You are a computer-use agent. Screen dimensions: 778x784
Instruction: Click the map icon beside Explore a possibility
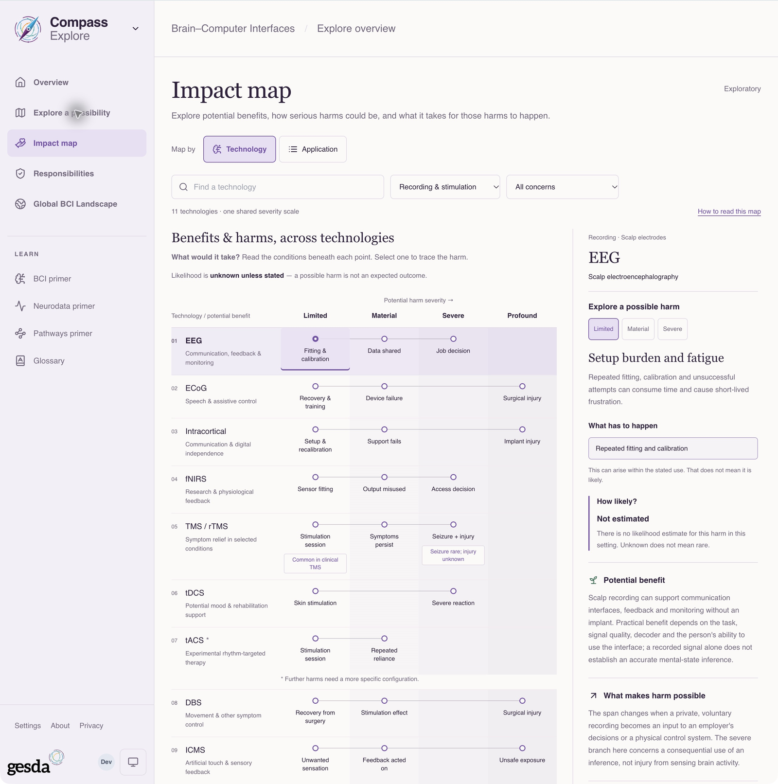coord(20,113)
